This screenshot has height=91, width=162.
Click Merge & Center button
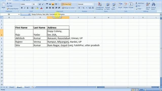(68, 8)
